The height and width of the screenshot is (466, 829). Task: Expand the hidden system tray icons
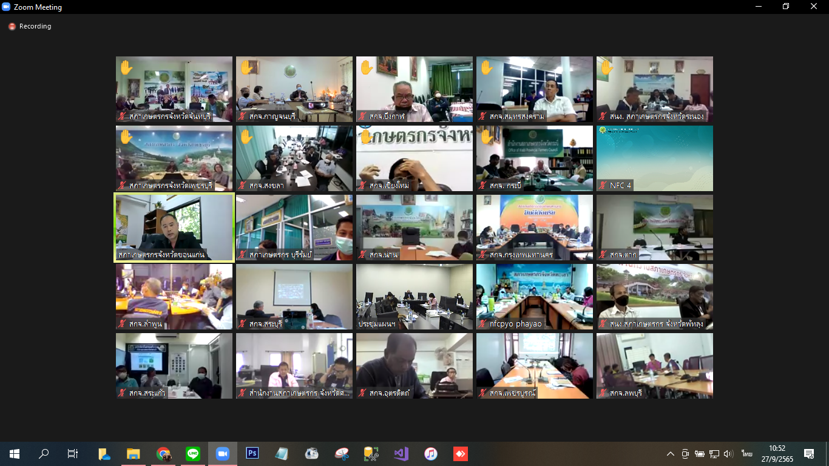click(671, 454)
